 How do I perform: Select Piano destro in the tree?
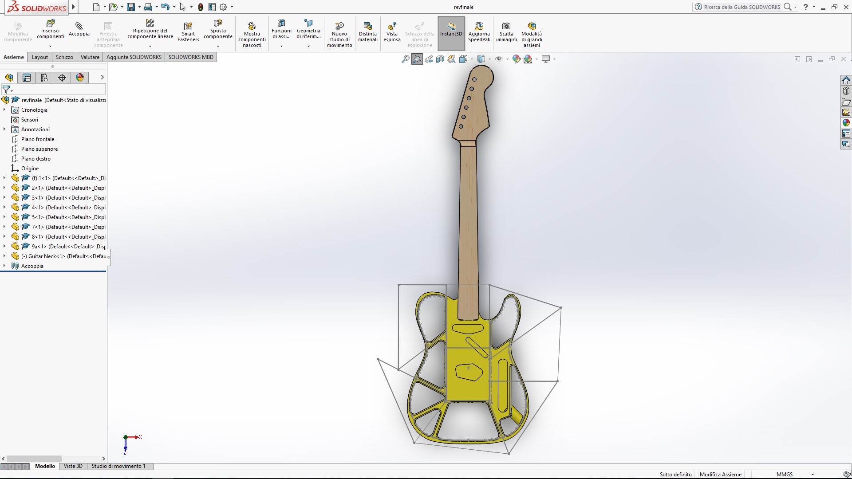tap(36, 159)
